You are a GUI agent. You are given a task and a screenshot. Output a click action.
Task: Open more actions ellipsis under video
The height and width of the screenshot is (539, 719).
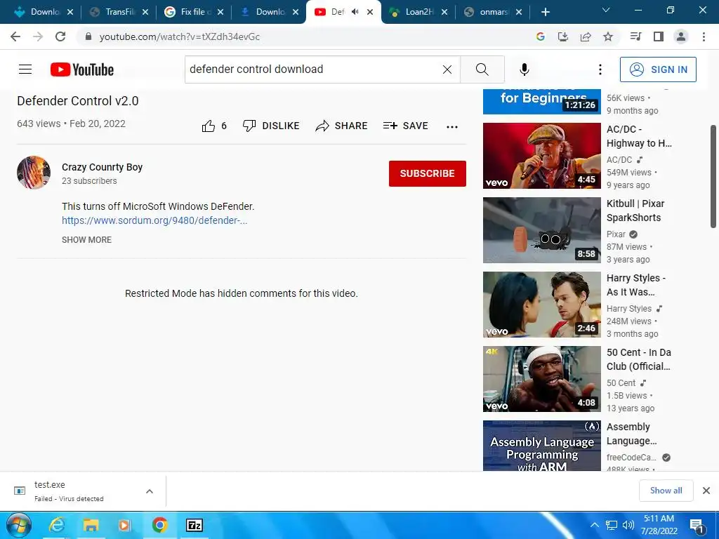coord(452,127)
